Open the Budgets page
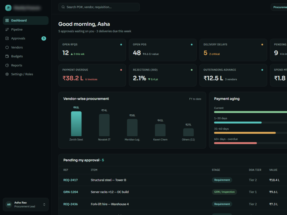Viewport: 287px width, 215px height. click(x=26, y=56)
